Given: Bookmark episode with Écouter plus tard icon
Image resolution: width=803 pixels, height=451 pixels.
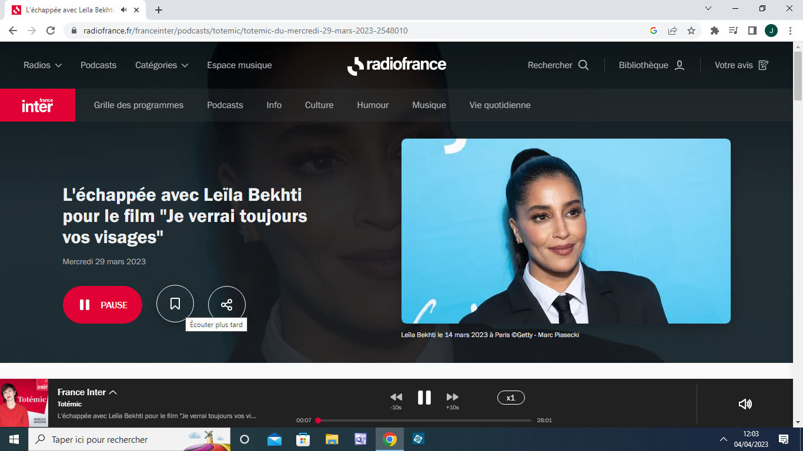Looking at the screenshot, I should 175,304.
